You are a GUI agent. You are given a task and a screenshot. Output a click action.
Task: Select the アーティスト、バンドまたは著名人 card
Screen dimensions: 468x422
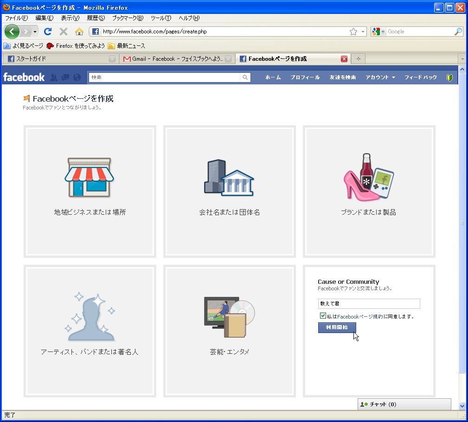90,331
